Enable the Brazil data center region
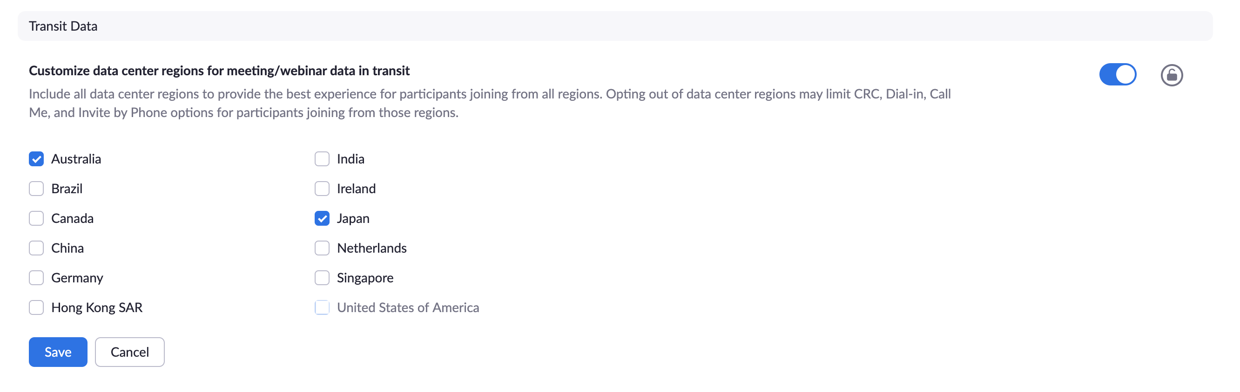The image size is (1240, 392). tap(36, 189)
